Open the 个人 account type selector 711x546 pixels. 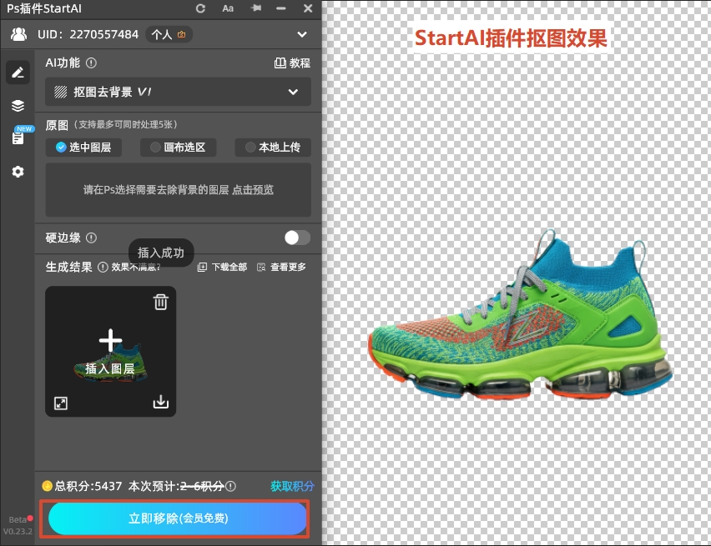[169, 35]
